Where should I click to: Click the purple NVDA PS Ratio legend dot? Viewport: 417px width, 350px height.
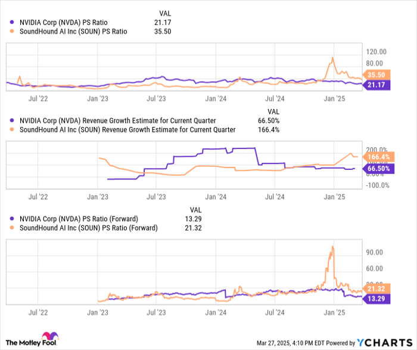pos(14,23)
